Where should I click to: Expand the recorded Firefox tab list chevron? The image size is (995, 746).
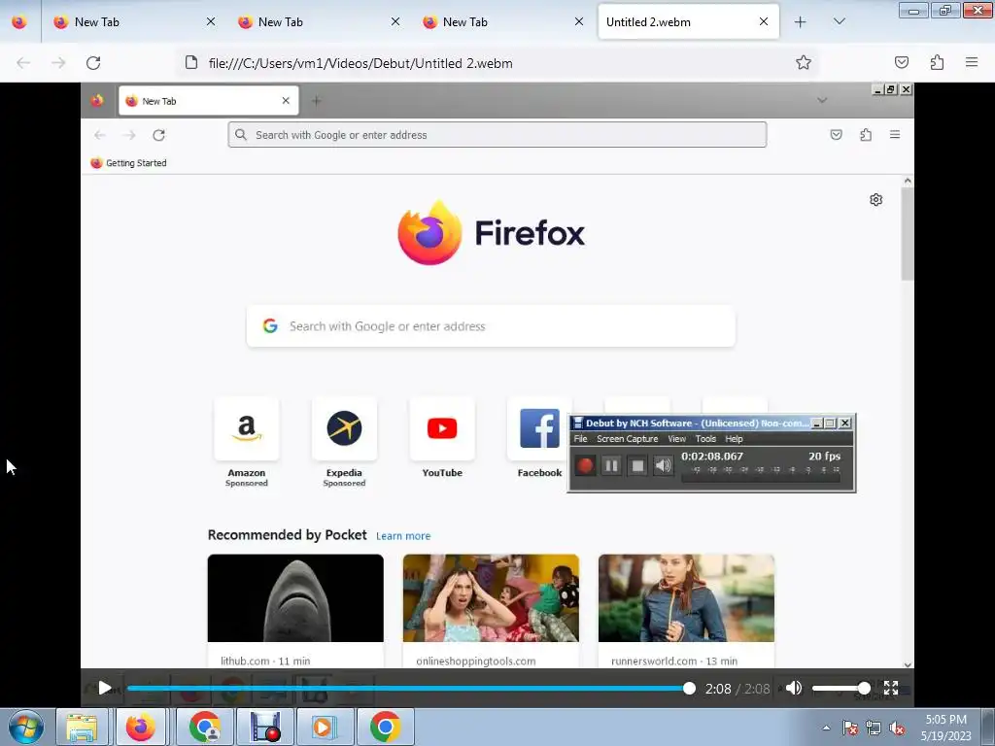tap(822, 100)
